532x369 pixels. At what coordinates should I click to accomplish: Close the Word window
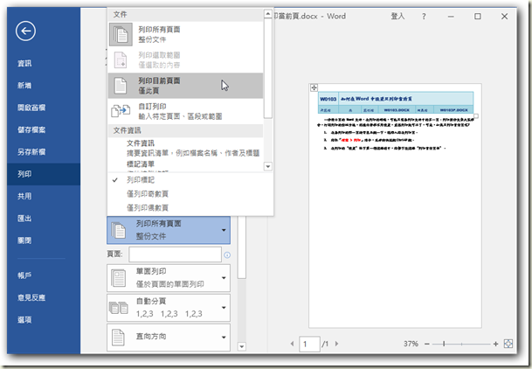coord(505,17)
